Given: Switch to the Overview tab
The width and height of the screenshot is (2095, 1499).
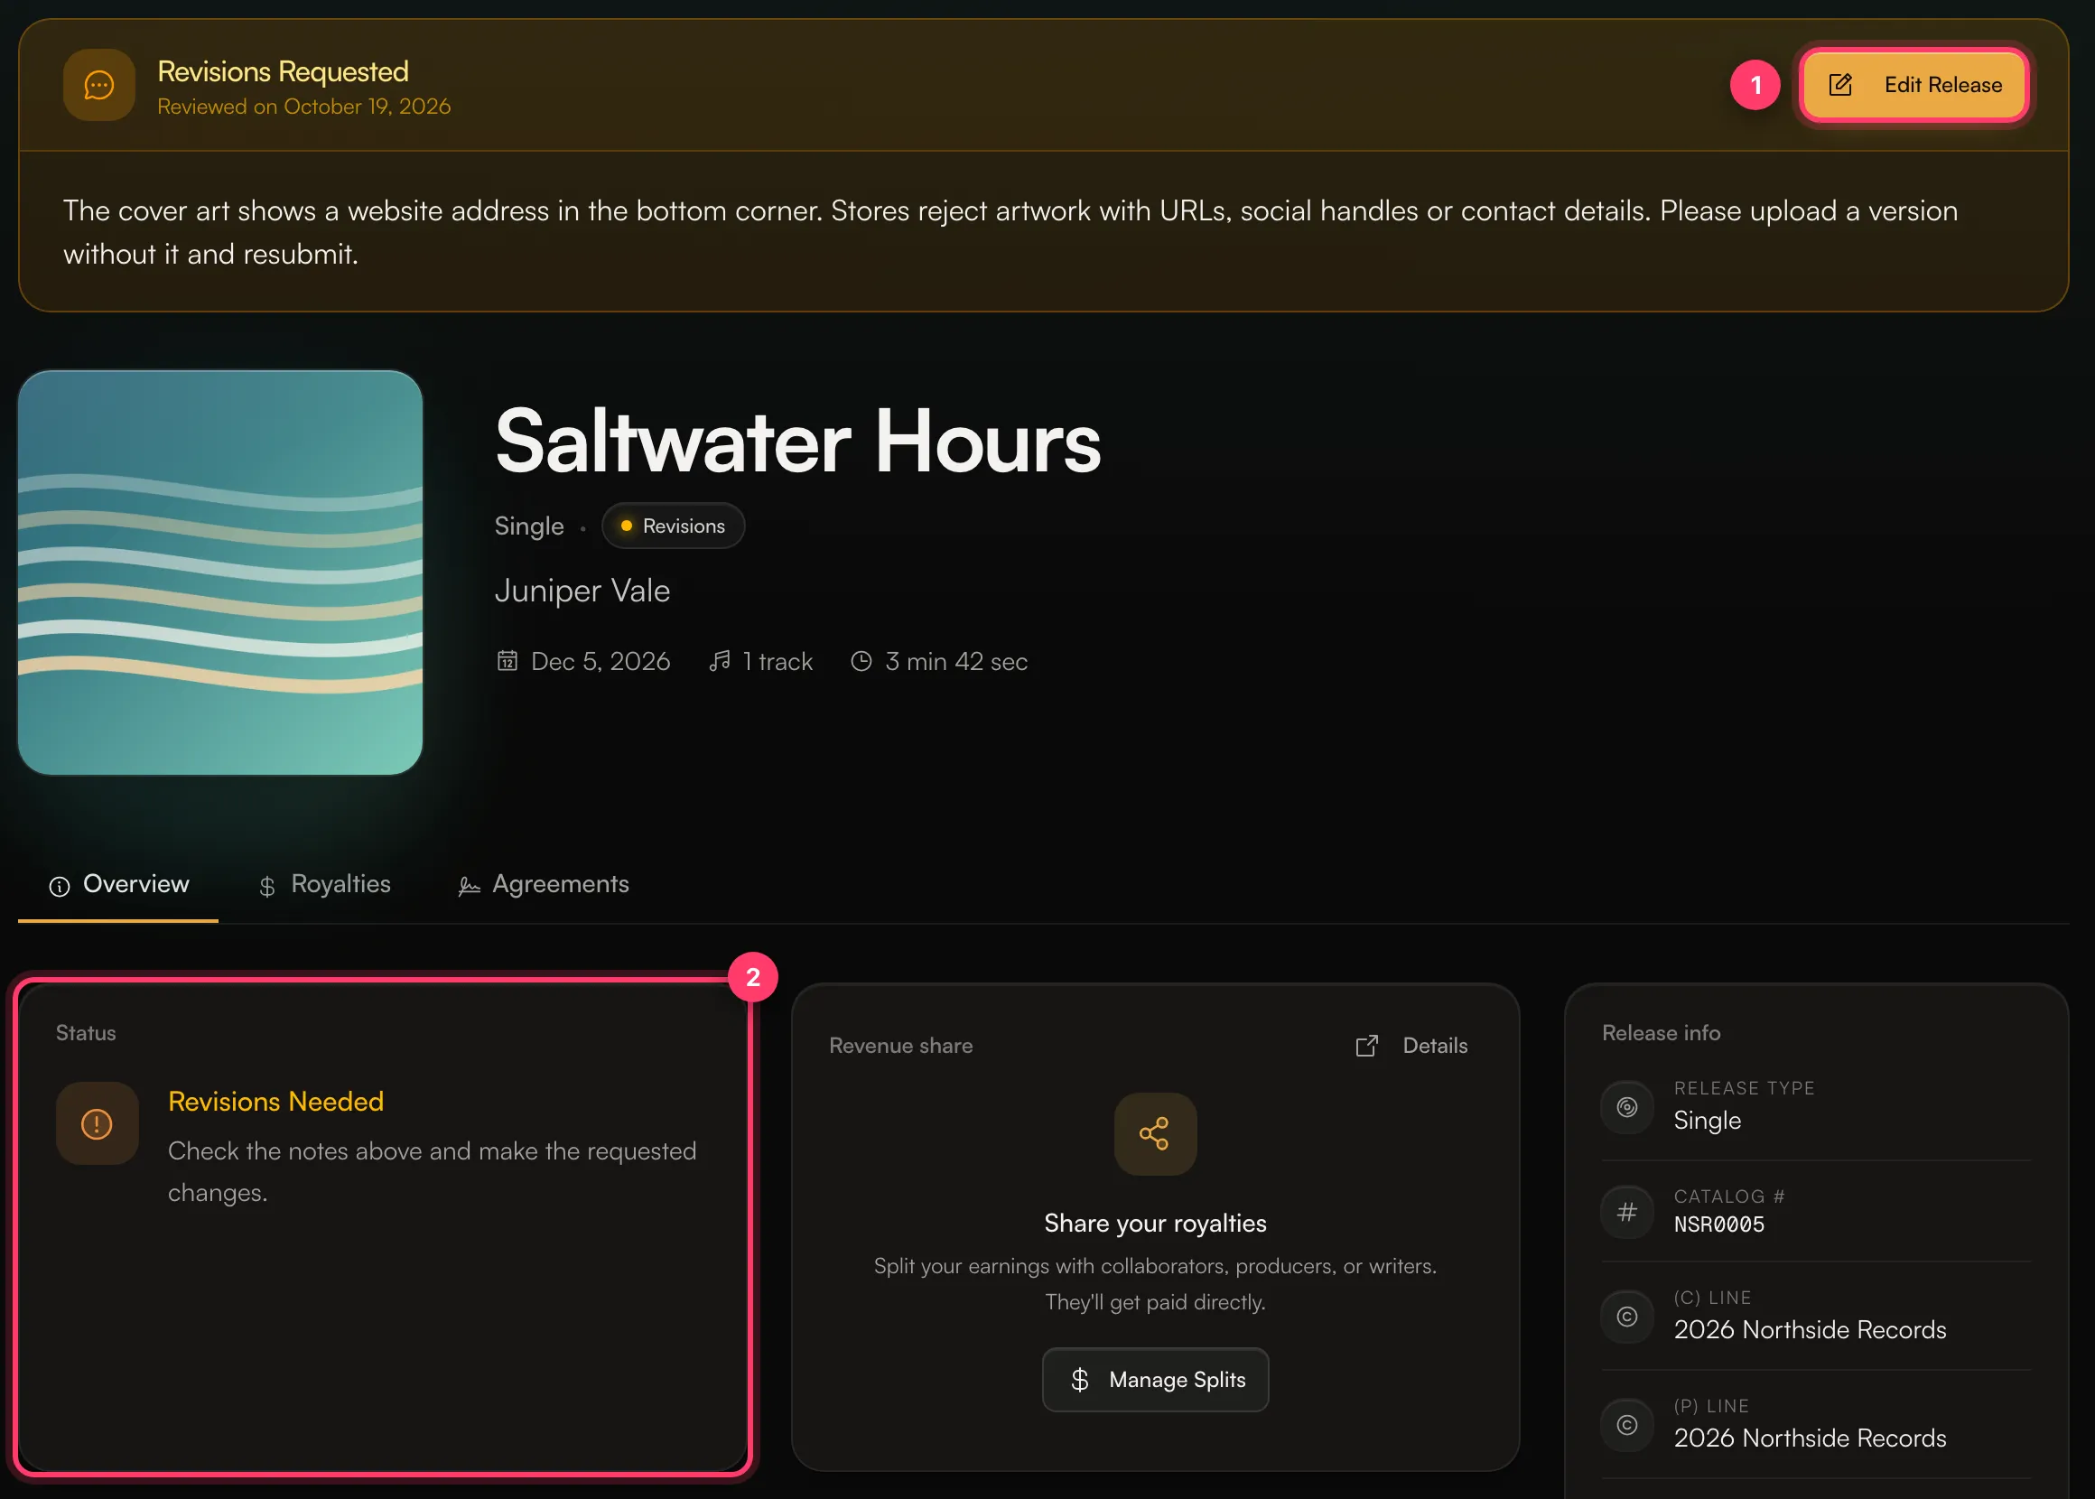Looking at the screenshot, I should 118,884.
